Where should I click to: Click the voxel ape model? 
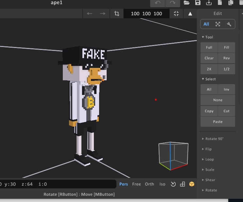[x=85, y=106]
